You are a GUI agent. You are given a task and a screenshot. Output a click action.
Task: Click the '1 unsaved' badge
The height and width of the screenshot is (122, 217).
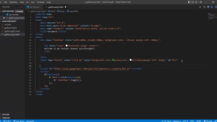19,11
